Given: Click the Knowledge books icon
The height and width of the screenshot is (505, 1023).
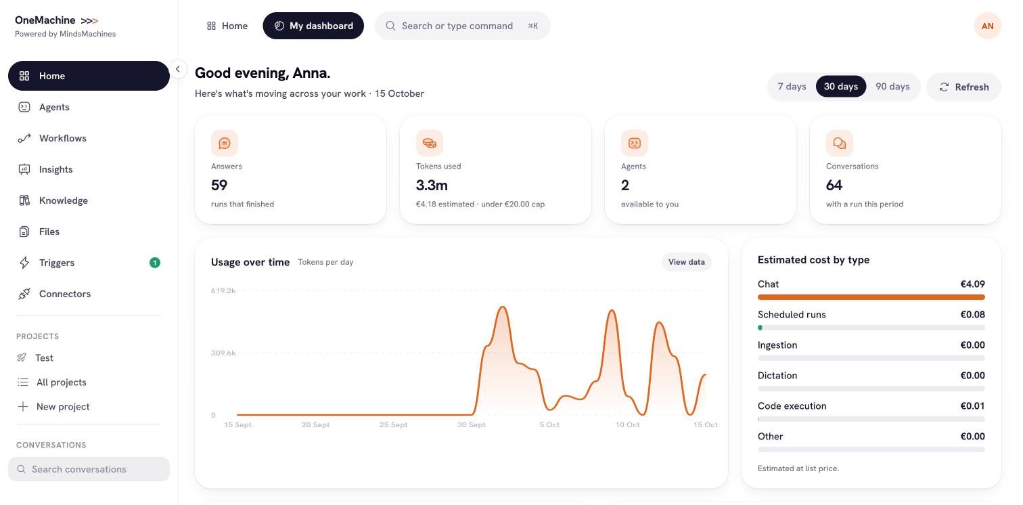Looking at the screenshot, I should click(x=24, y=200).
